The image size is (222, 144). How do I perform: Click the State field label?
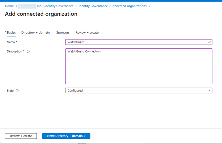pyautogui.click(x=10, y=91)
